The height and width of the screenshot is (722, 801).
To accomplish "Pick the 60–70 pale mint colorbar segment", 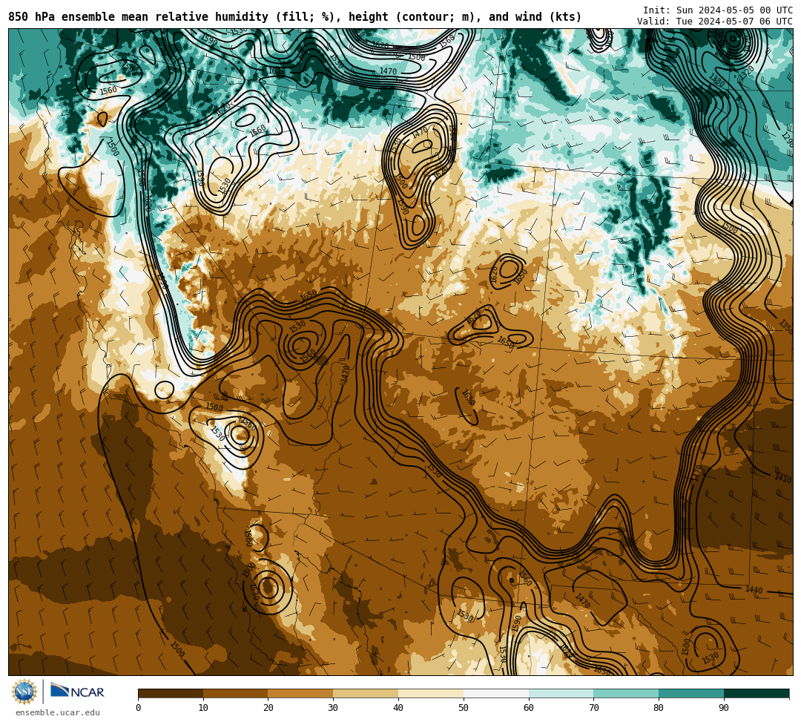I will [561, 693].
